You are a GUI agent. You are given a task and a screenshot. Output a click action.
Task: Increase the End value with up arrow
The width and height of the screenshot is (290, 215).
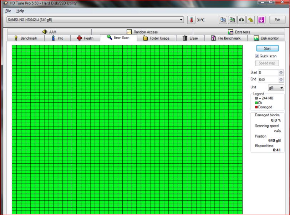point(281,78)
